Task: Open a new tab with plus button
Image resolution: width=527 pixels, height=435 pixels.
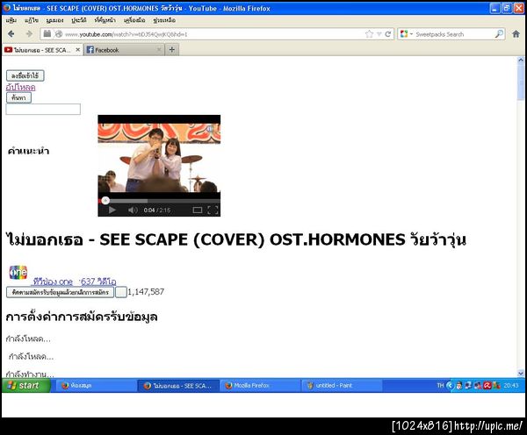Action: (172, 50)
